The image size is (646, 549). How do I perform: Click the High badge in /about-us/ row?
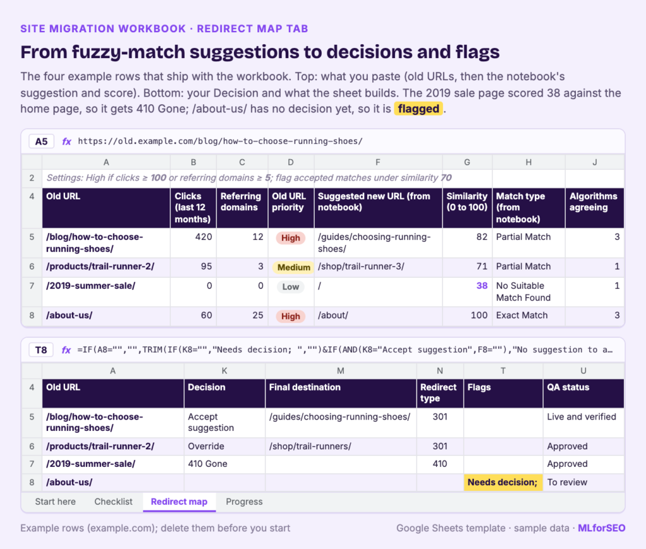pyautogui.click(x=290, y=317)
